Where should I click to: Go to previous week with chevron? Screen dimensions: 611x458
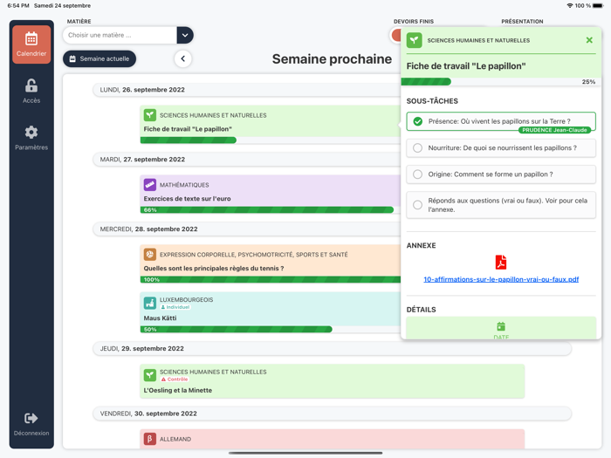click(182, 58)
